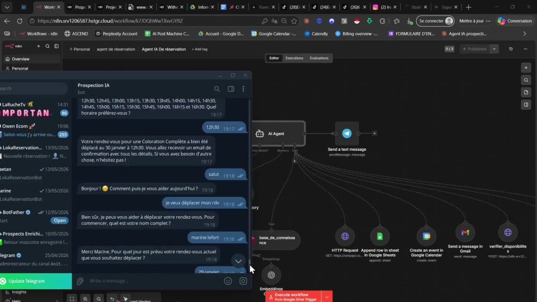Image resolution: width=537 pixels, height=302 pixels.
Task: Open agent de réservation breadcrumb
Action: click(x=116, y=49)
